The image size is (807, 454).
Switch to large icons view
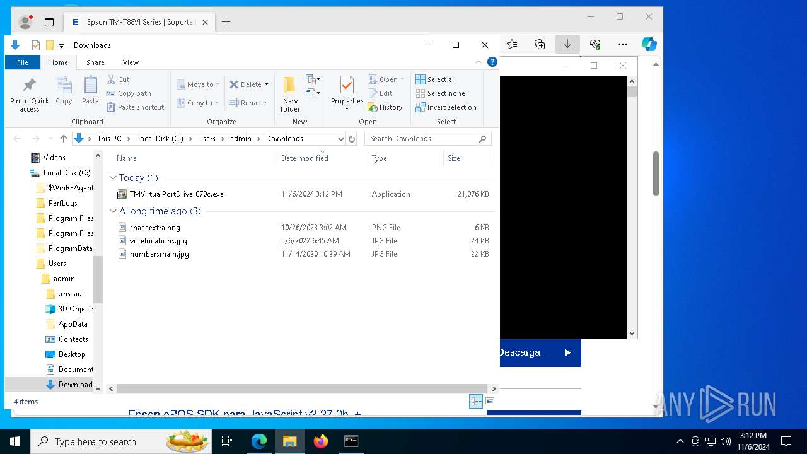[490, 401]
